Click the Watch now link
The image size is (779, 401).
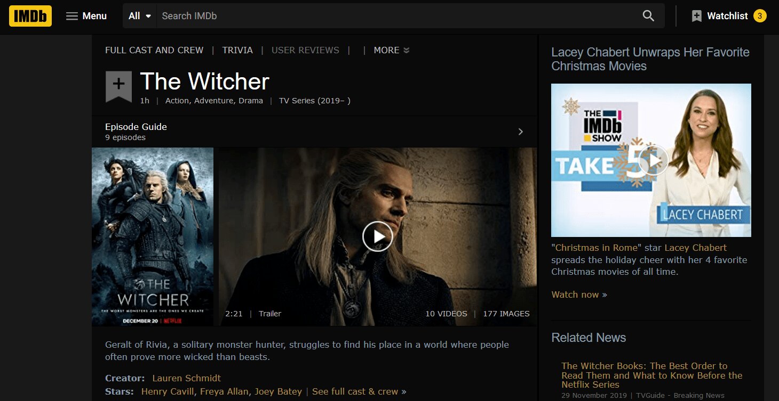pos(575,294)
